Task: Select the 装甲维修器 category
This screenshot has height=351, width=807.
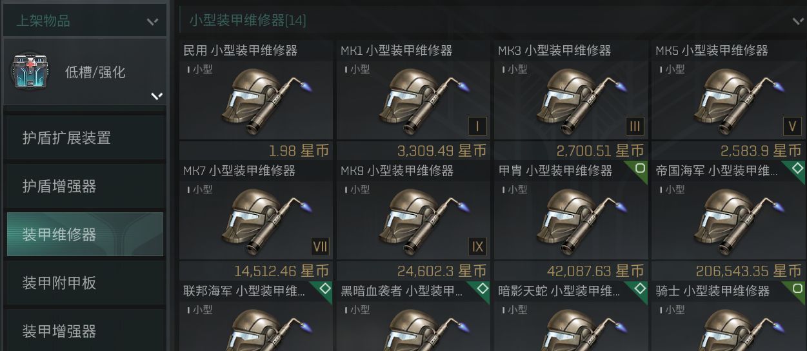Action: click(85, 234)
